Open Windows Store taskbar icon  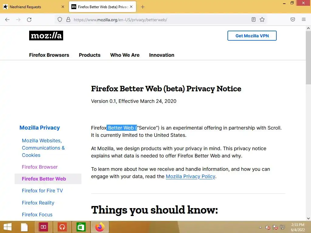[81, 227]
